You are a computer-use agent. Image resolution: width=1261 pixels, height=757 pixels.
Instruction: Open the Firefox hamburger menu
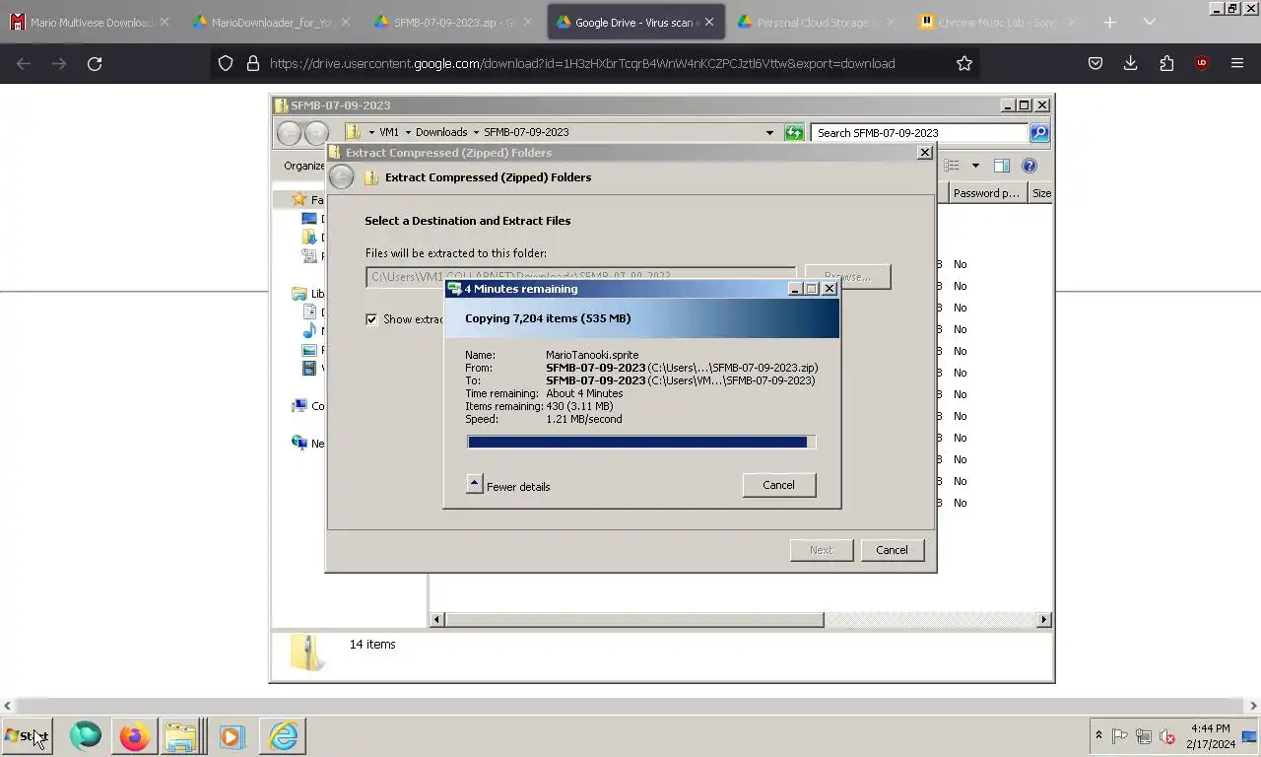(1237, 63)
